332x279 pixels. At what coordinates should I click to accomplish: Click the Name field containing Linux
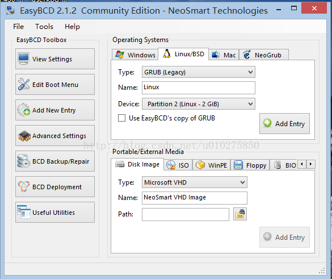coord(199,88)
